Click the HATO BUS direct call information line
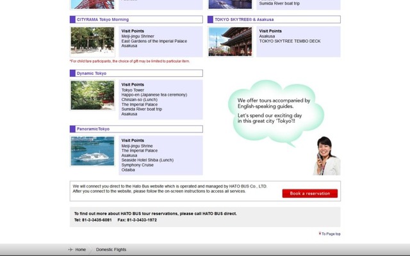Screen dimensions: 410x256 (155, 213)
